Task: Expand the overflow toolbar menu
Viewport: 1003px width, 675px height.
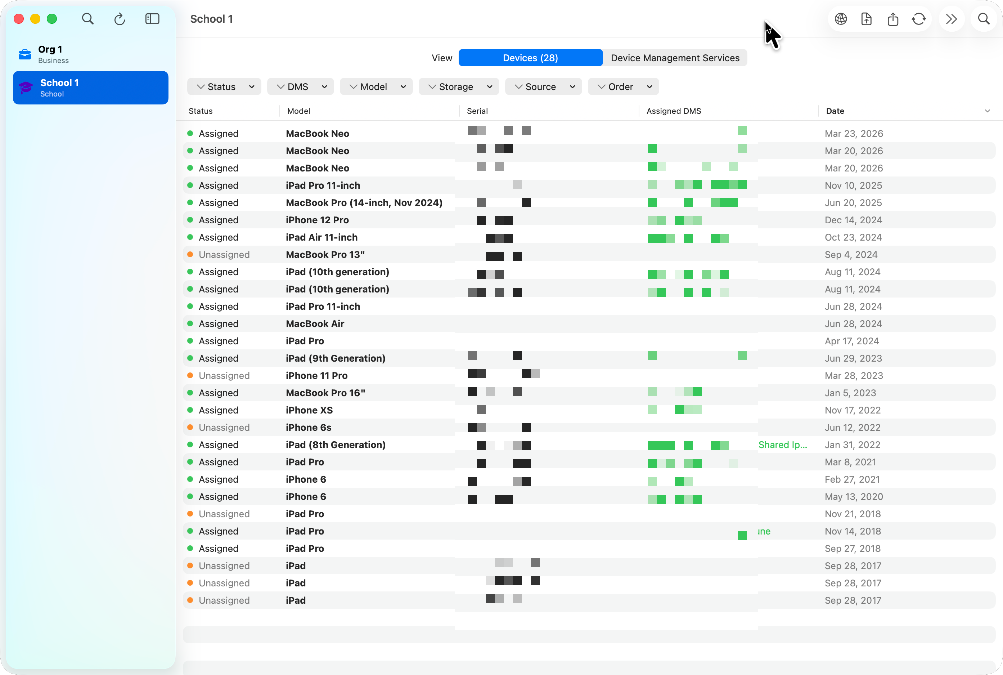Action: point(952,19)
